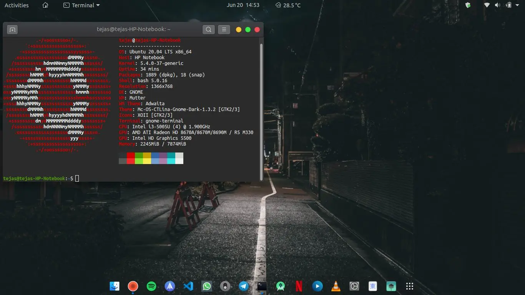Click the '1366x768' resolution value
This screenshot has width=525, height=295.
[x=162, y=86]
